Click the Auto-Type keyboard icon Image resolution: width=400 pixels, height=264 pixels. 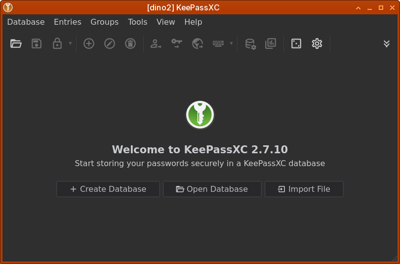point(218,44)
